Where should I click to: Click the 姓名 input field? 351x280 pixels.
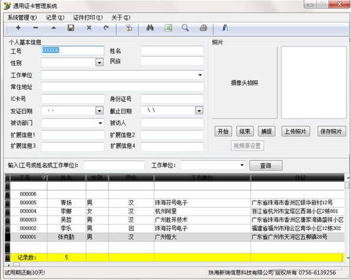tap(172, 51)
